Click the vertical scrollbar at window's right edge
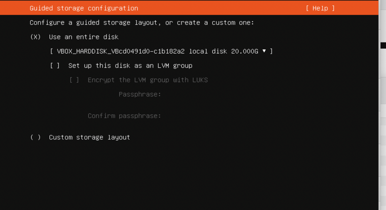Image resolution: width=386 pixels, height=210 pixels. (382, 110)
